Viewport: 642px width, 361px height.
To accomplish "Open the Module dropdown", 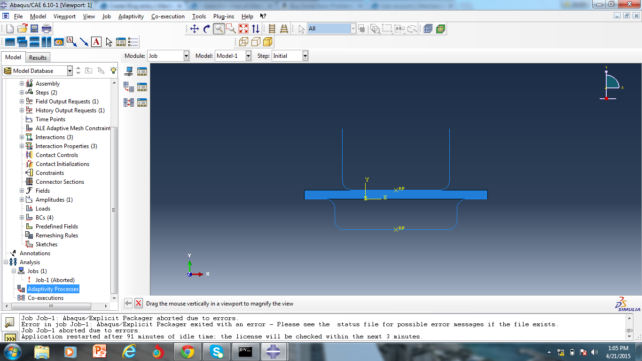I will (186, 56).
